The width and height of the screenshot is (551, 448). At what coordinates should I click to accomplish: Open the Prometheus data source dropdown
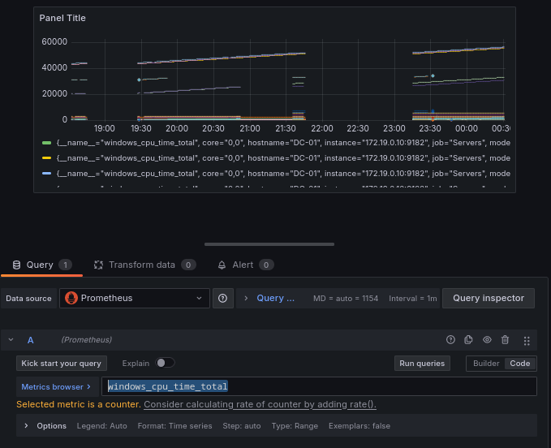click(135, 299)
